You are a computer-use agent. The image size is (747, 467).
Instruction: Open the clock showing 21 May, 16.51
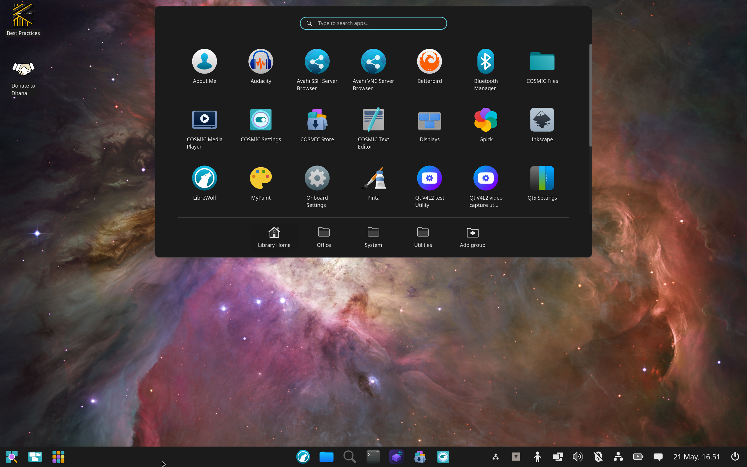697,456
